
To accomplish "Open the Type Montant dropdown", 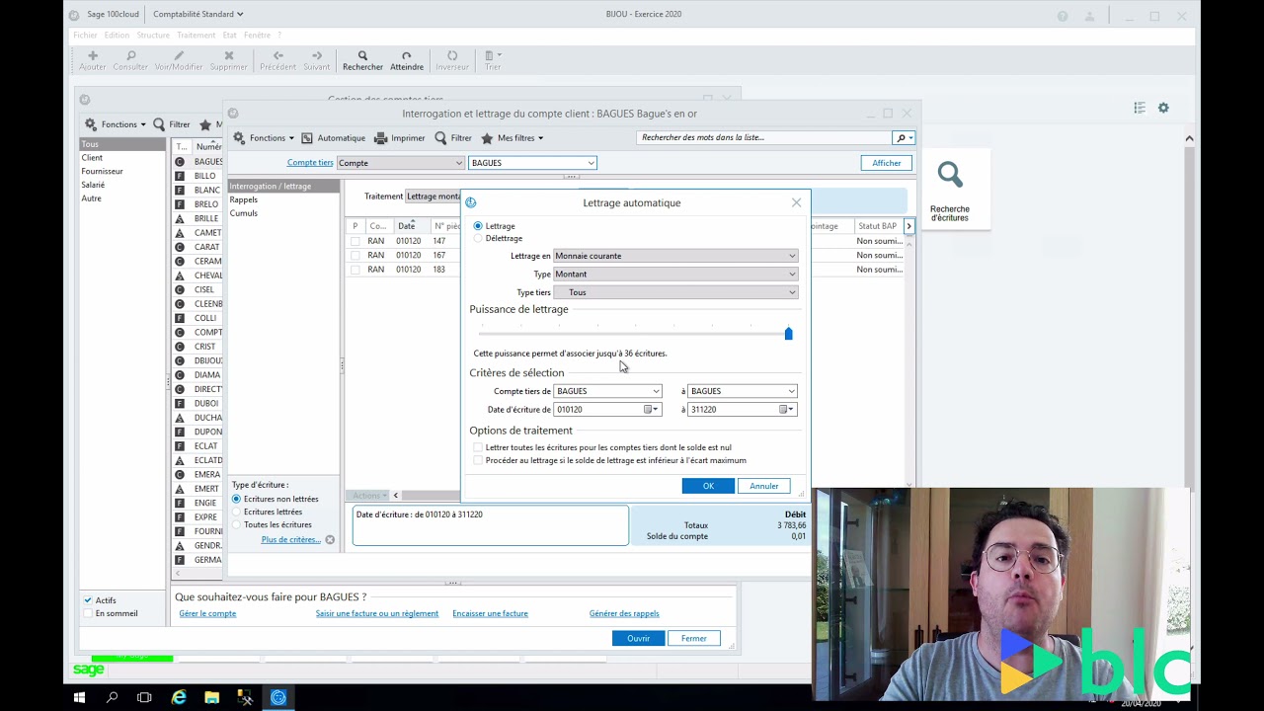I will [x=675, y=274].
